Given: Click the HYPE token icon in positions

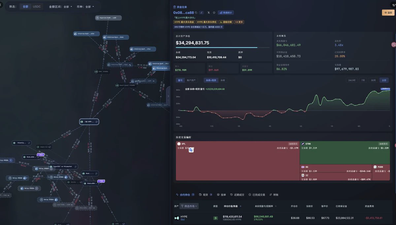Looking at the screenshot, I should 177,218.
